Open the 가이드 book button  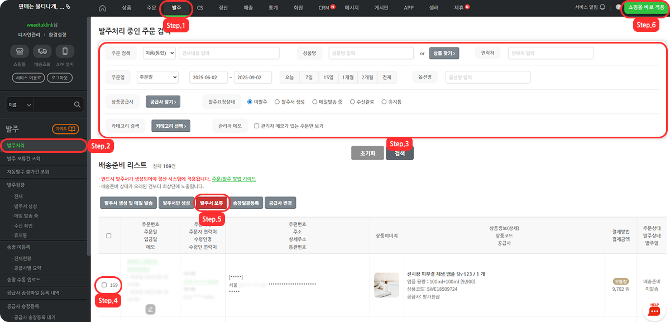tap(66, 129)
